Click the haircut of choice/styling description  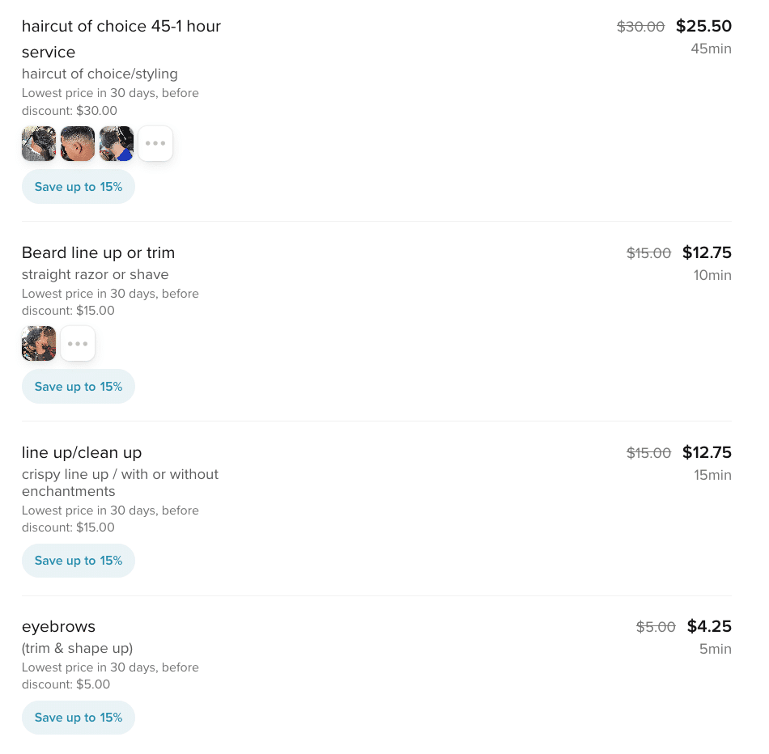[100, 74]
